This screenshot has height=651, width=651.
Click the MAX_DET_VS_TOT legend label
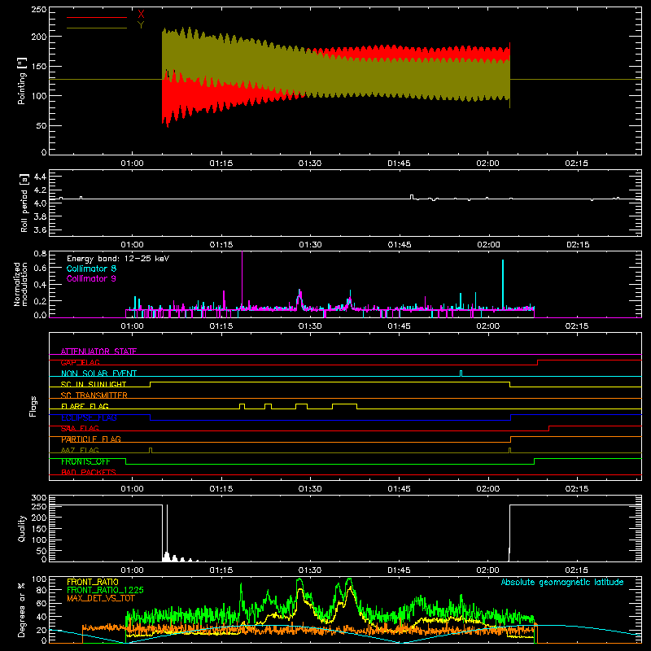click(x=100, y=598)
